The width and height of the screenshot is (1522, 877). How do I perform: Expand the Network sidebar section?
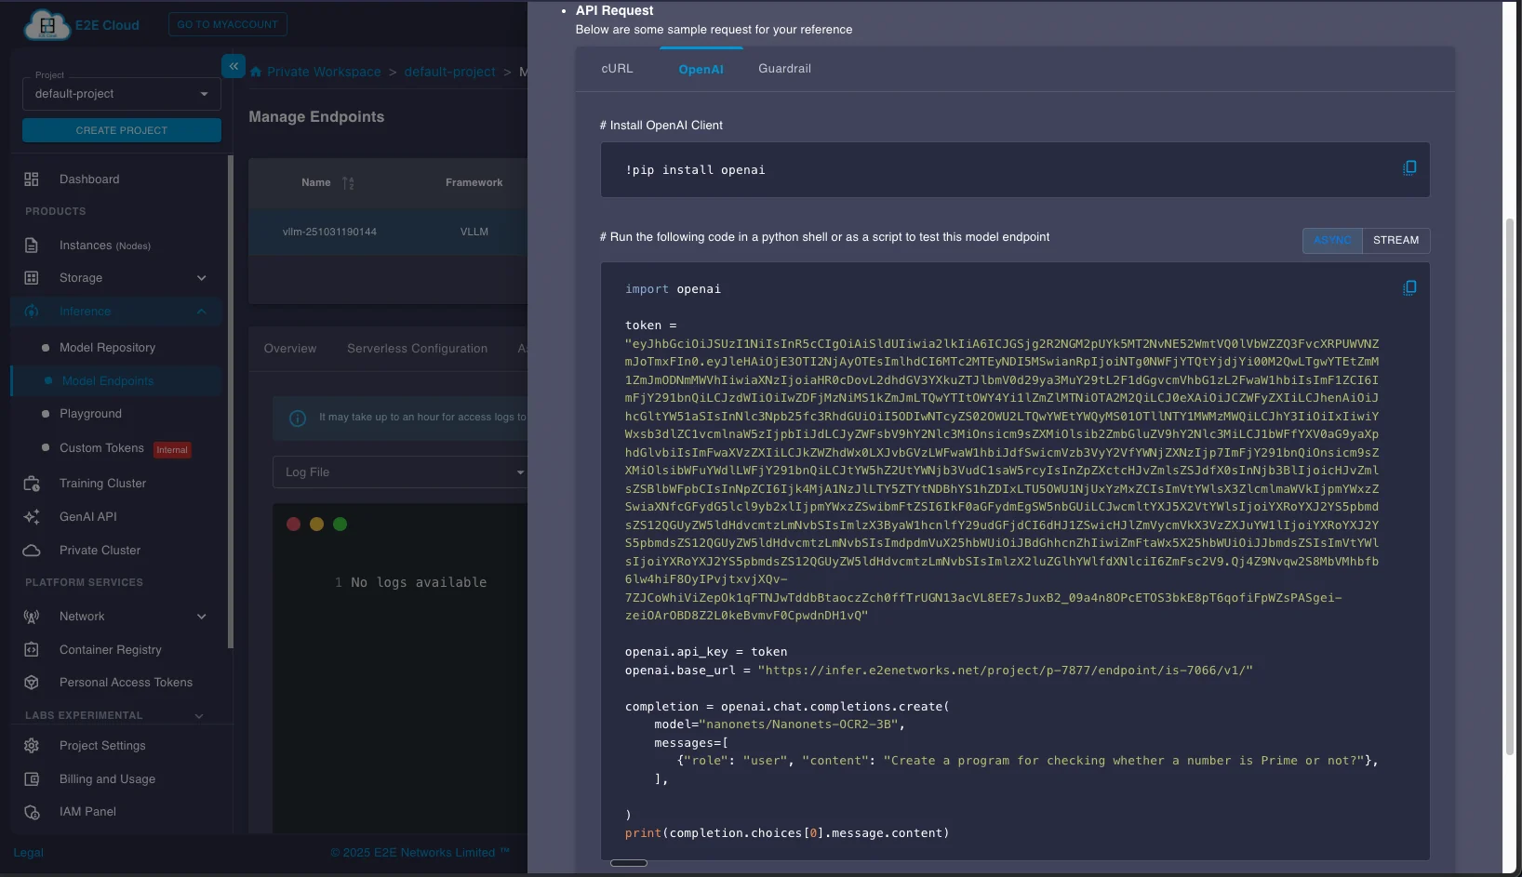[x=201, y=617]
